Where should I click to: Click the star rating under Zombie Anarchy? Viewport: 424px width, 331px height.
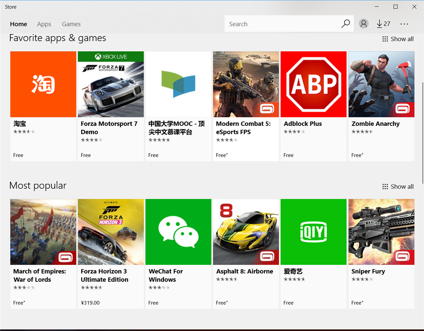[362, 132]
